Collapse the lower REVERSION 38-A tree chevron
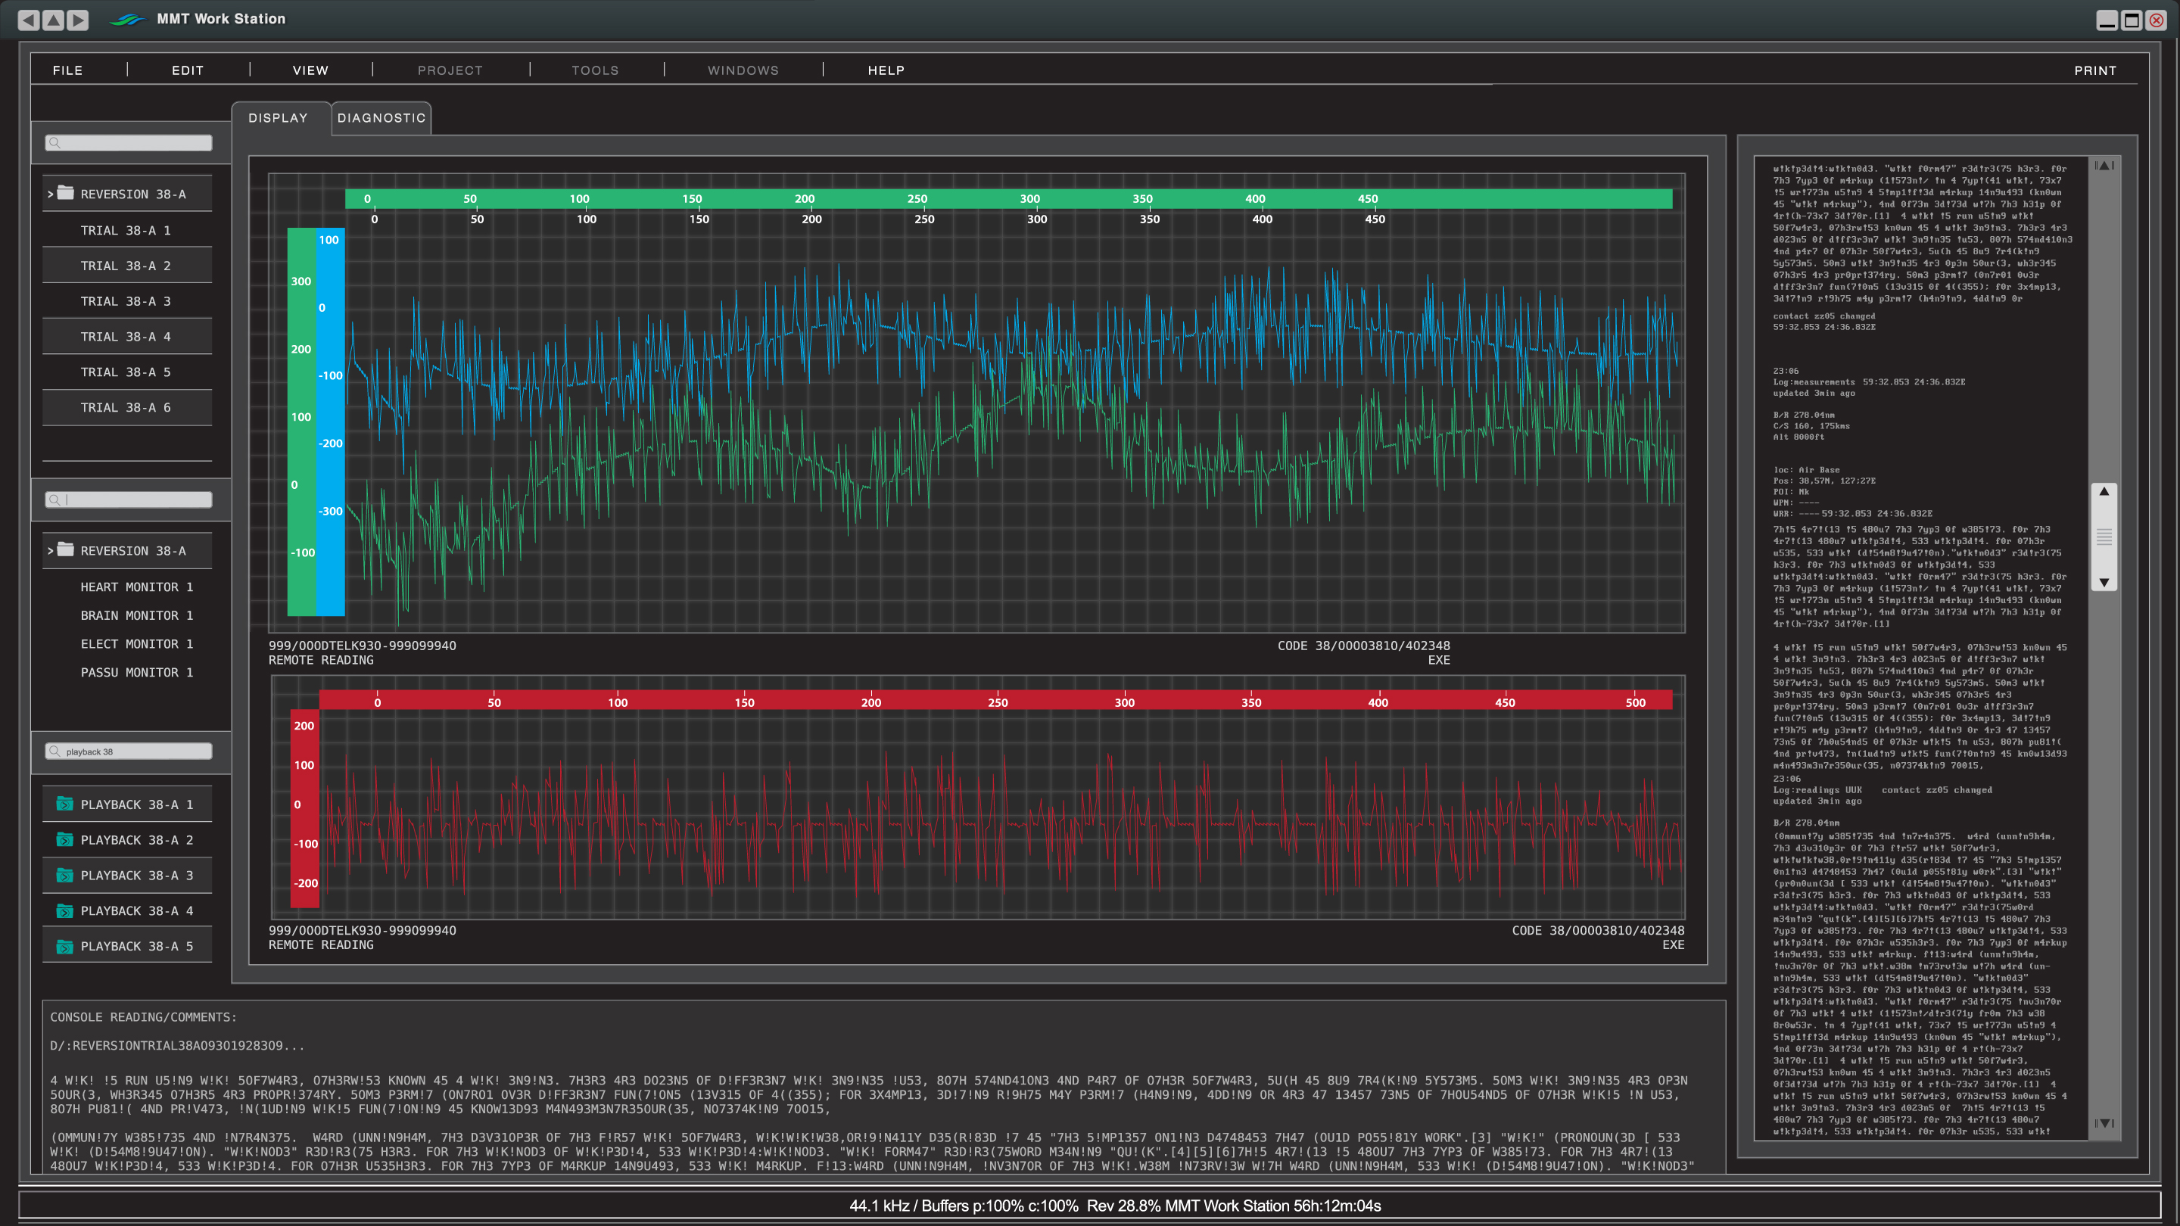 (50, 552)
